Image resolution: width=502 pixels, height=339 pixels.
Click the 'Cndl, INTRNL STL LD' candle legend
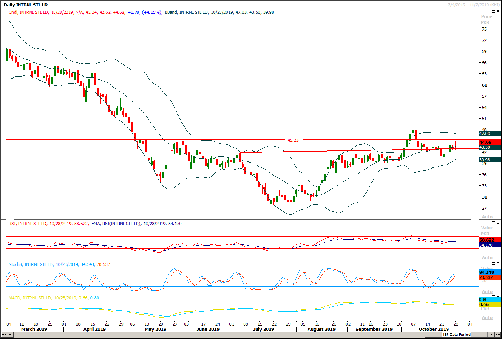pyautogui.click(x=30, y=12)
